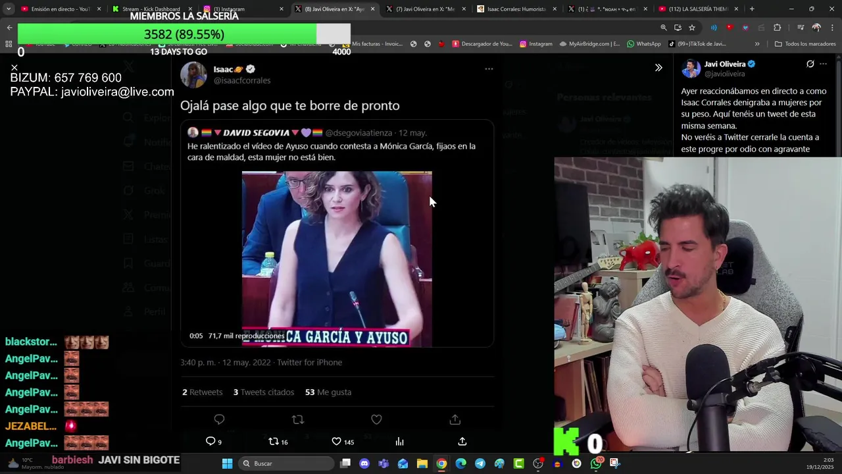Screen dimensions: 842x474
Task: Collapse side panel with double chevron
Action: tap(658, 68)
